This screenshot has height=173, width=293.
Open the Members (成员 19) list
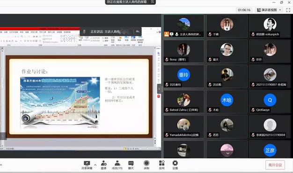pyautogui.click(x=117, y=165)
